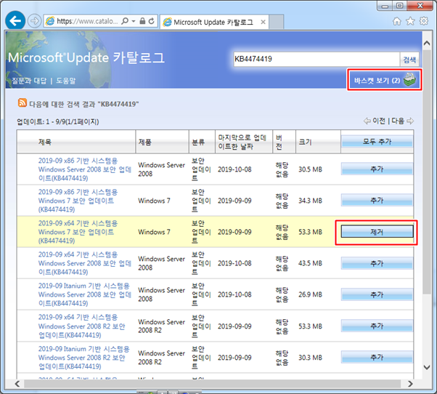Click horizontal scrollbar right arrow

(x=410, y=384)
